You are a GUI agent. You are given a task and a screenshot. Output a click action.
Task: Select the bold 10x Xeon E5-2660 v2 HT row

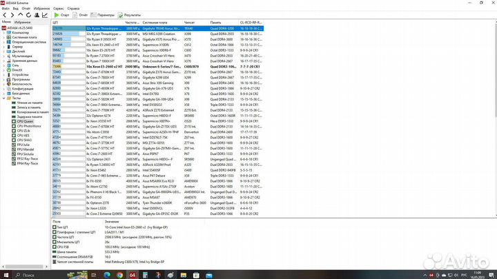coord(157,67)
